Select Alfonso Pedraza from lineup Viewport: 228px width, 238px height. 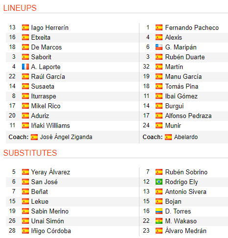point(188,116)
